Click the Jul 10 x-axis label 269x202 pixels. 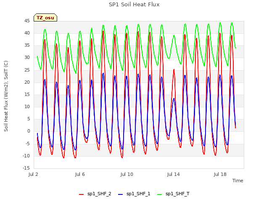(127, 174)
